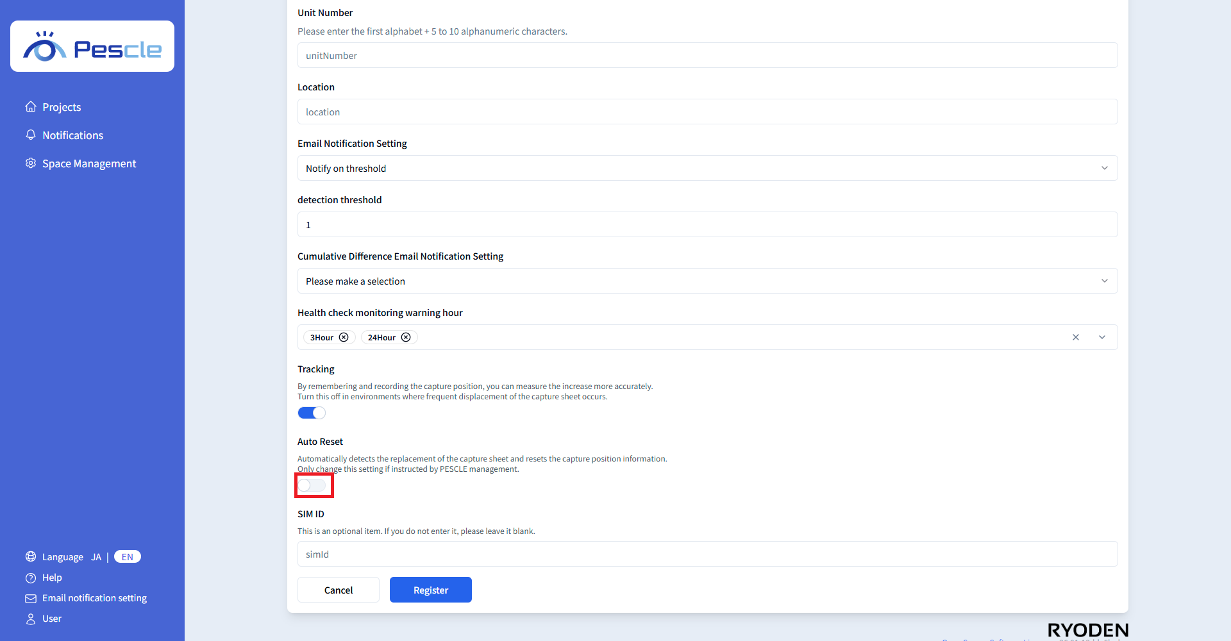Click the Space Management gear icon
Screen dimensions: 1231x641
click(31, 163)
